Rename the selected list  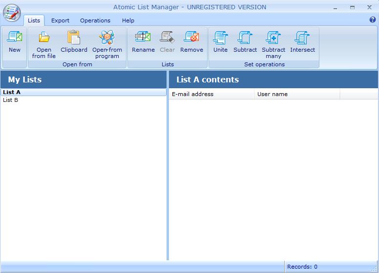click(x=143, y=42)
